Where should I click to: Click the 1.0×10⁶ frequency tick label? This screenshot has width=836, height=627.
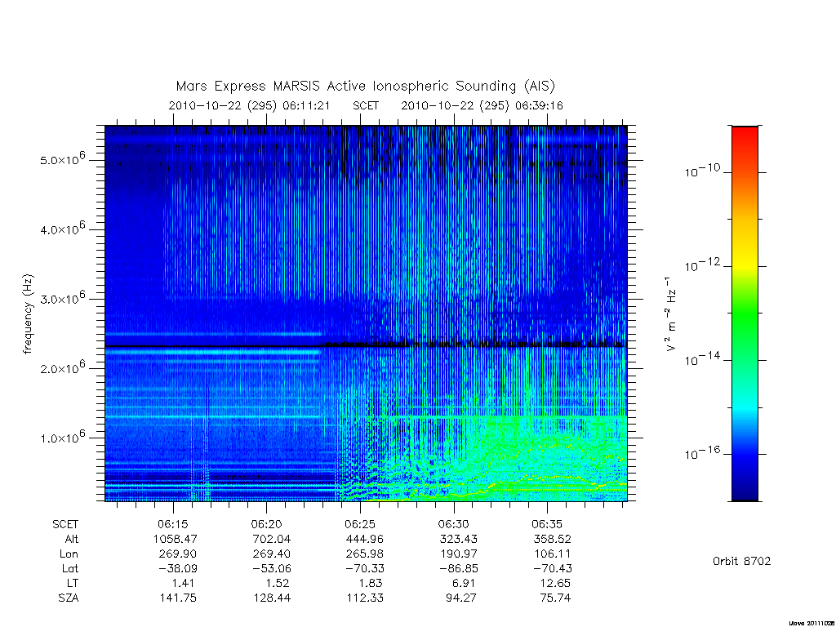(62, 437)
